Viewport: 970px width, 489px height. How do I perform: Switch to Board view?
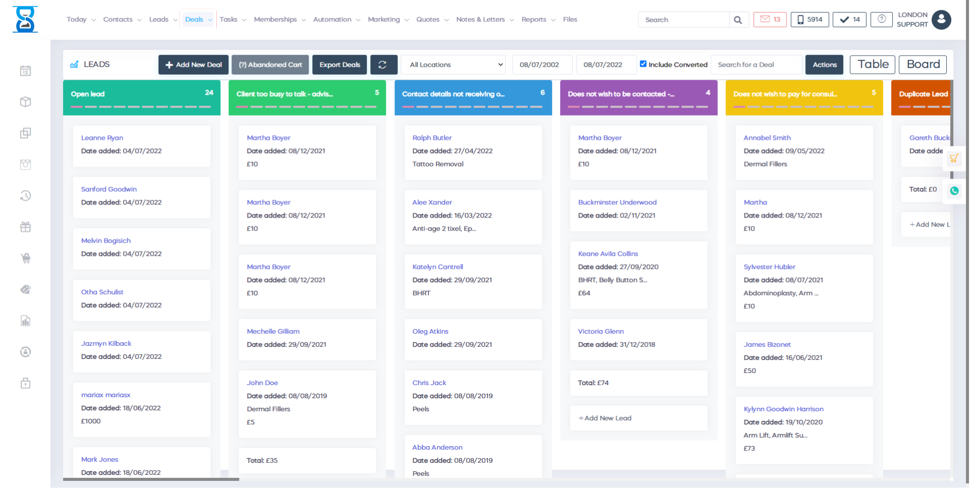click(x=923, y=65)
